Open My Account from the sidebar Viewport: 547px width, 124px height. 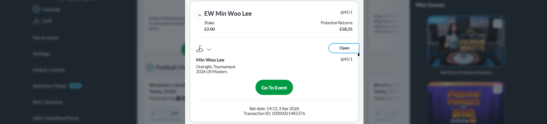coord(45,38)
